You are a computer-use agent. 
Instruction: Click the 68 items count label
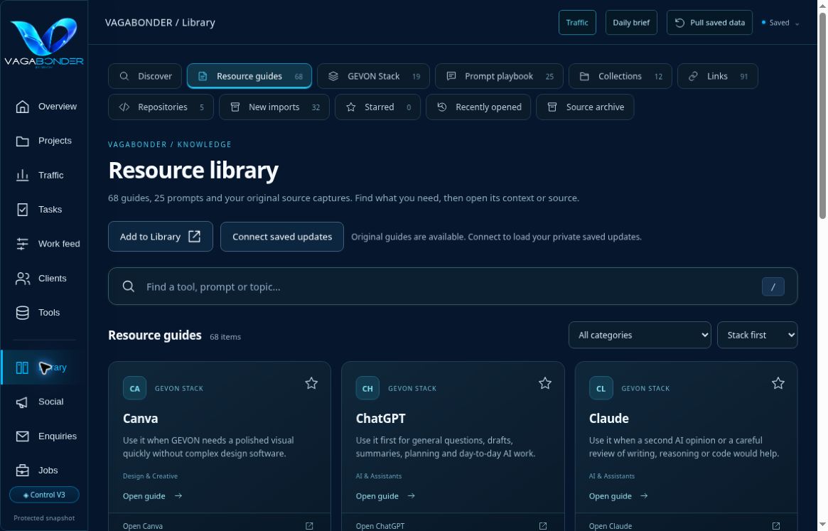(225, 336)
